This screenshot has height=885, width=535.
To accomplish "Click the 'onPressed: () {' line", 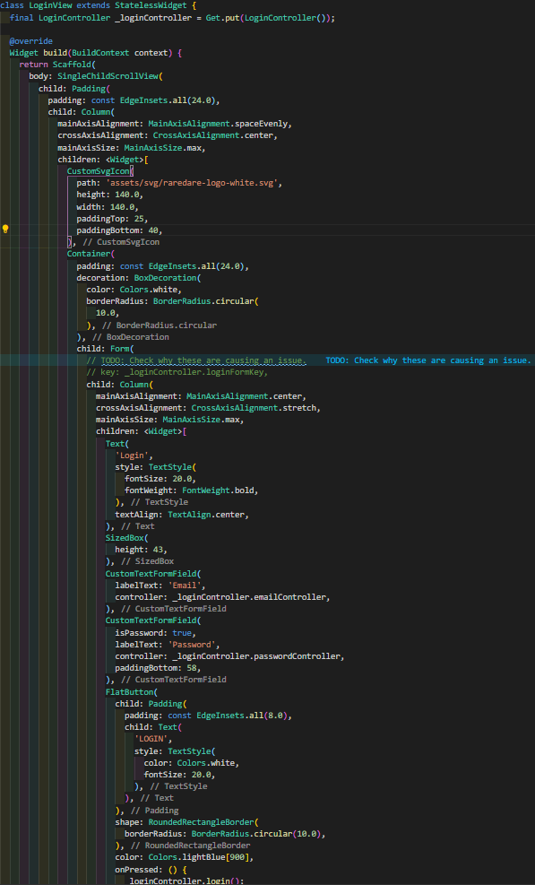I will pyautogui.click(x=151, y=869).
